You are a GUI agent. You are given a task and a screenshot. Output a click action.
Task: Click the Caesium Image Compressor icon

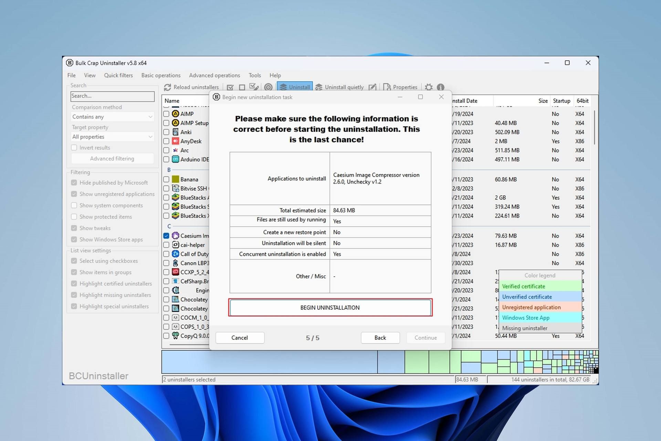[x=176, y=236]
